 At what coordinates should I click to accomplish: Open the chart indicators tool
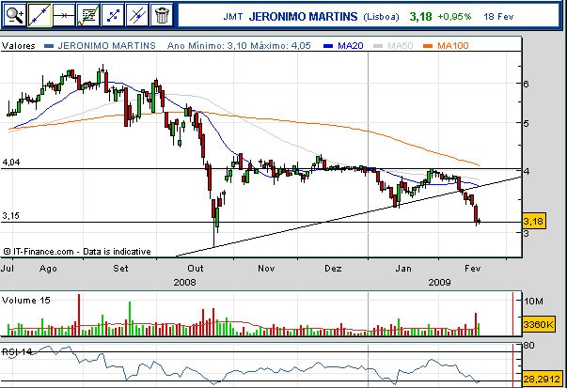88,15
